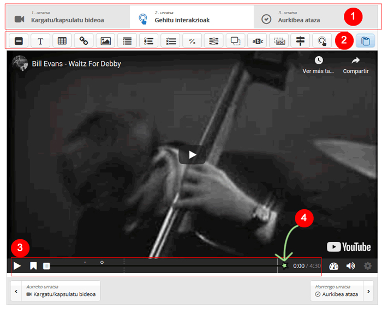Screen dimensions: 382x309
Task: Toggle the bookmarks menu icon
Action: click(33, 266)
